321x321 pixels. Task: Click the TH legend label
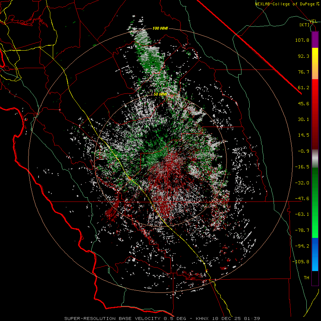click(306, 277)
